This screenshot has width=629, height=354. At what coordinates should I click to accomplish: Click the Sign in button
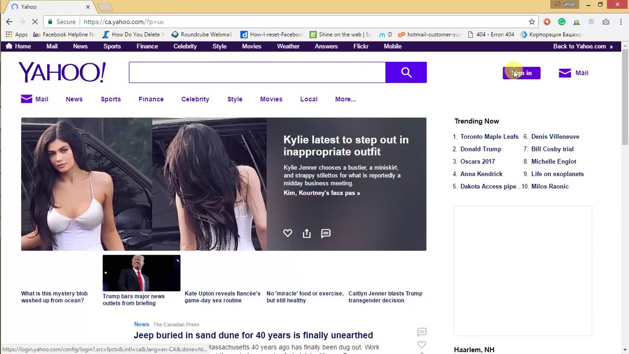pos(521,73)
